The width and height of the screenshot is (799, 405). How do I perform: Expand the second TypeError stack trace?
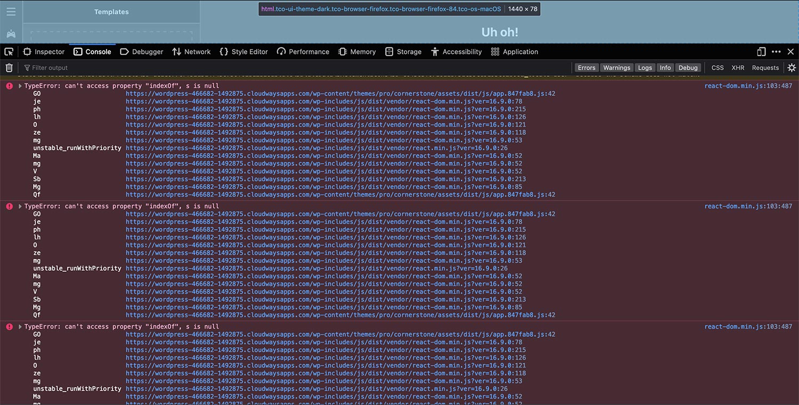[x=20, y=206]
